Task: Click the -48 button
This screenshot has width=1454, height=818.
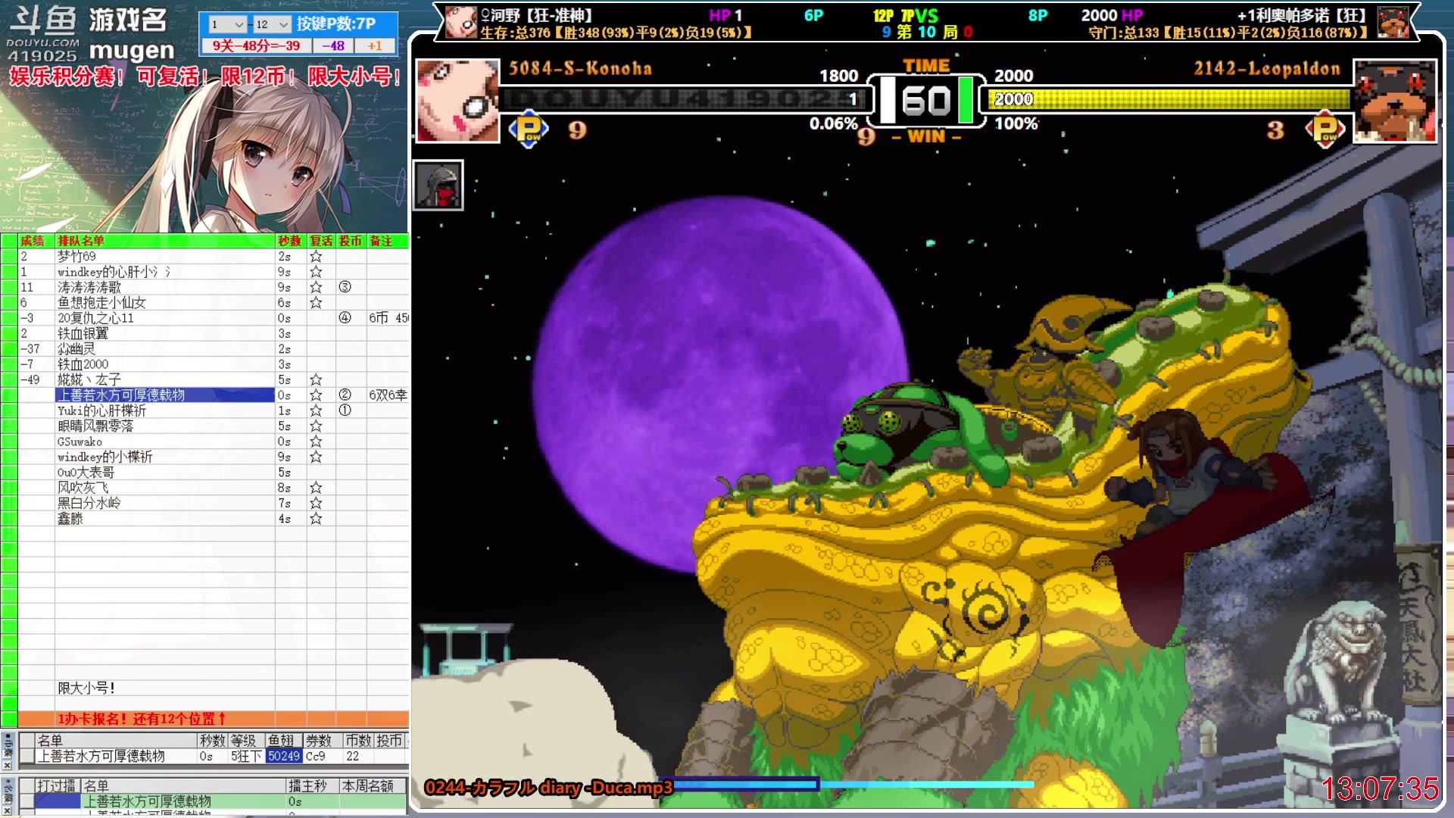Action: pos(333,46)
